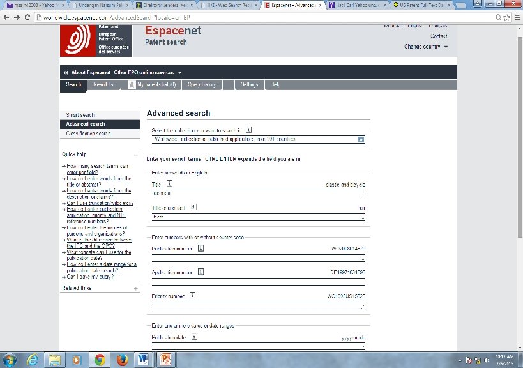Click in Application number input field
The height and width of the screenshot is (368, 523).
[x=258, y=282]
